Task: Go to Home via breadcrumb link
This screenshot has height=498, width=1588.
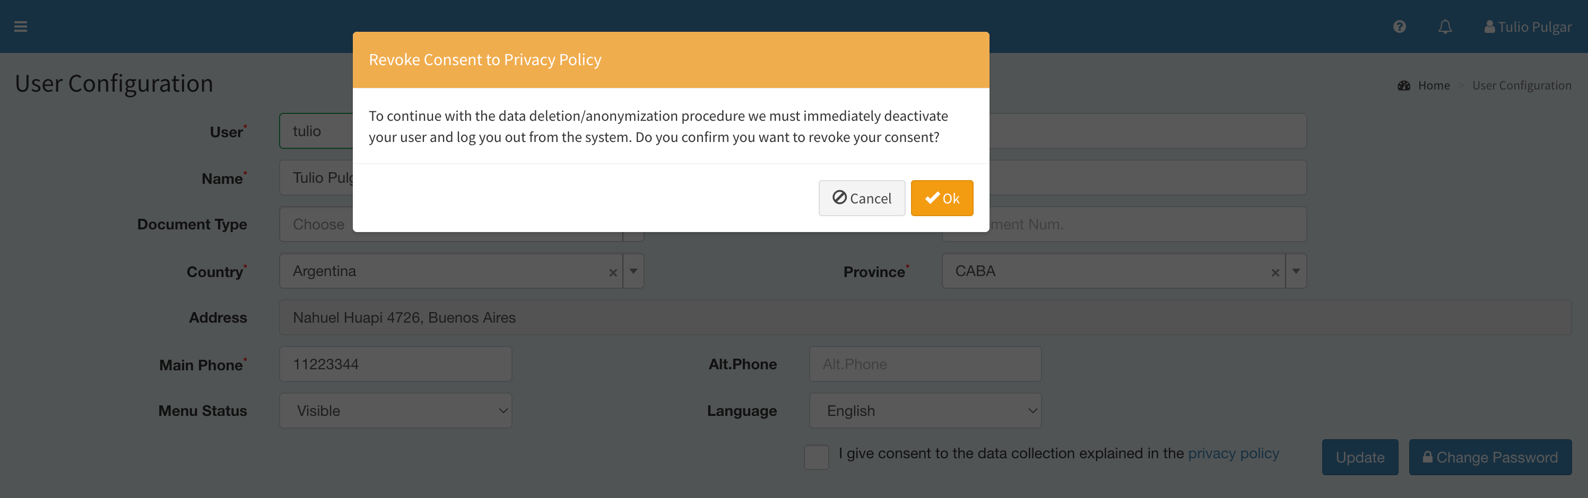Action: (x=1433, y=86)
